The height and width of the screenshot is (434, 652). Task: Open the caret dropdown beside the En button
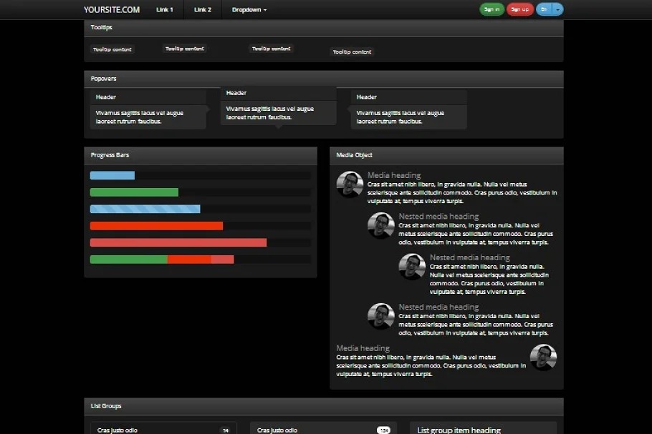click(x=559, y=9)
